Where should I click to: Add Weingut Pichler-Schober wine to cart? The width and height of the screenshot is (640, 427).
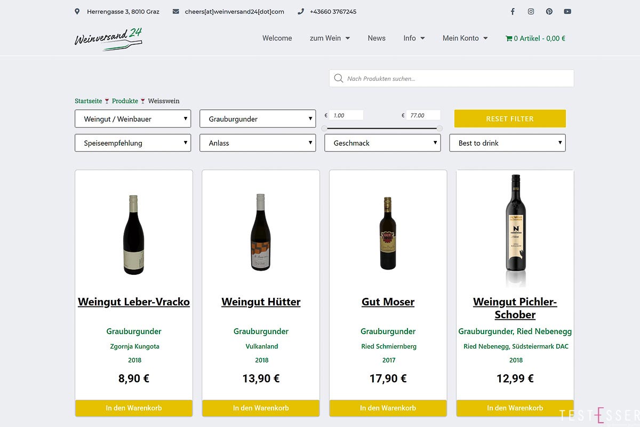pos(515,408)
